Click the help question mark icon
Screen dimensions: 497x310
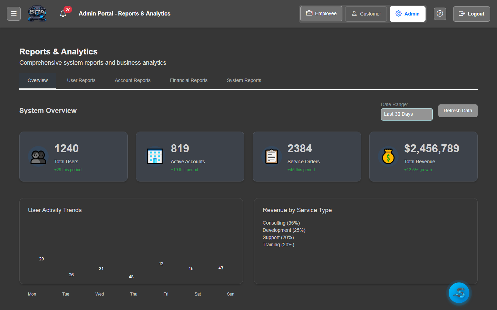coord(440,13)
